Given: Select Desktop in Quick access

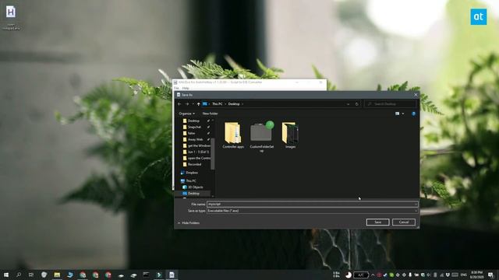Looking at the screenshot, I should tap(193, 121).
